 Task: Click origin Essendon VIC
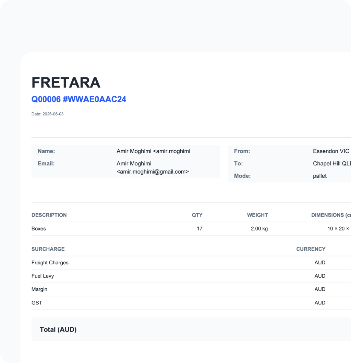(331, 151)
